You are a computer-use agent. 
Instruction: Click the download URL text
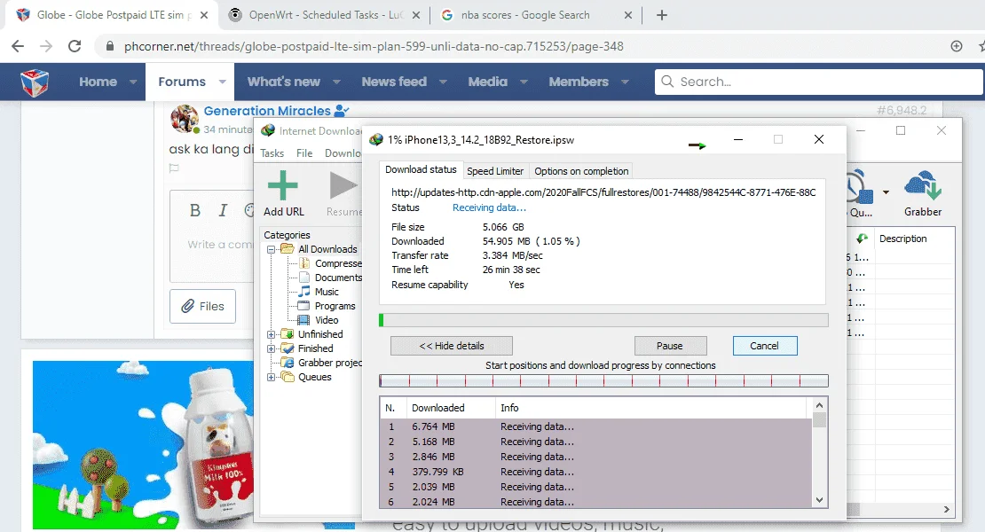coord(603,192)
